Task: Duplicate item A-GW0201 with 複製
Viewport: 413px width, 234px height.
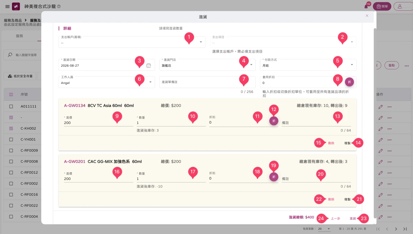Action: 347,199
